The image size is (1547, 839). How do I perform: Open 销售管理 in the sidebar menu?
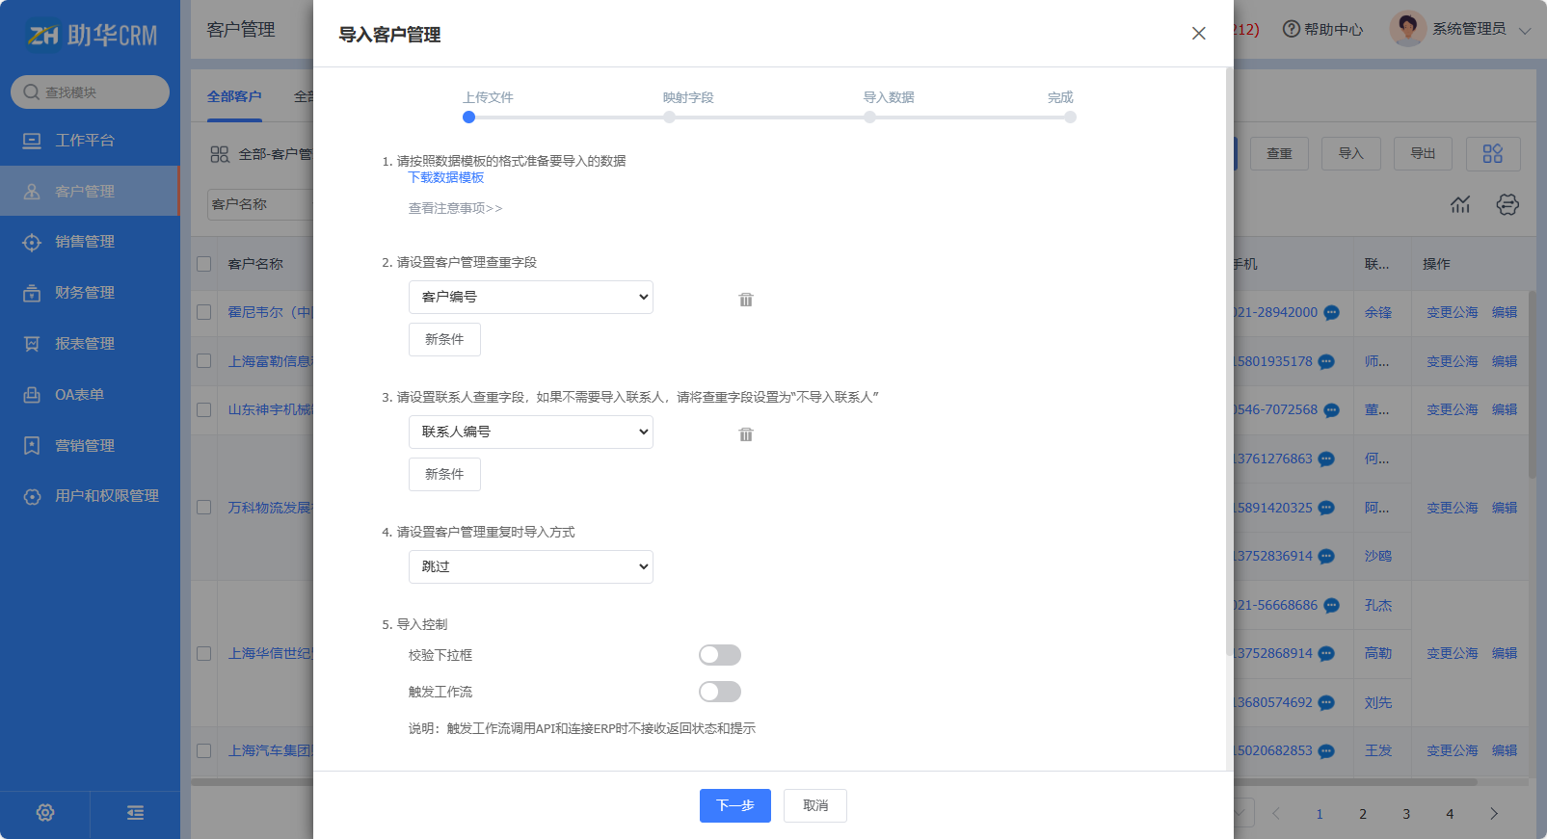[85, 242]
